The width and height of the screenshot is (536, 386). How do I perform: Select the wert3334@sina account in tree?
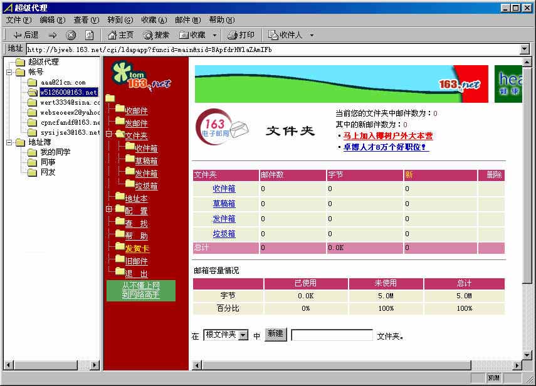tap(70, 102)
